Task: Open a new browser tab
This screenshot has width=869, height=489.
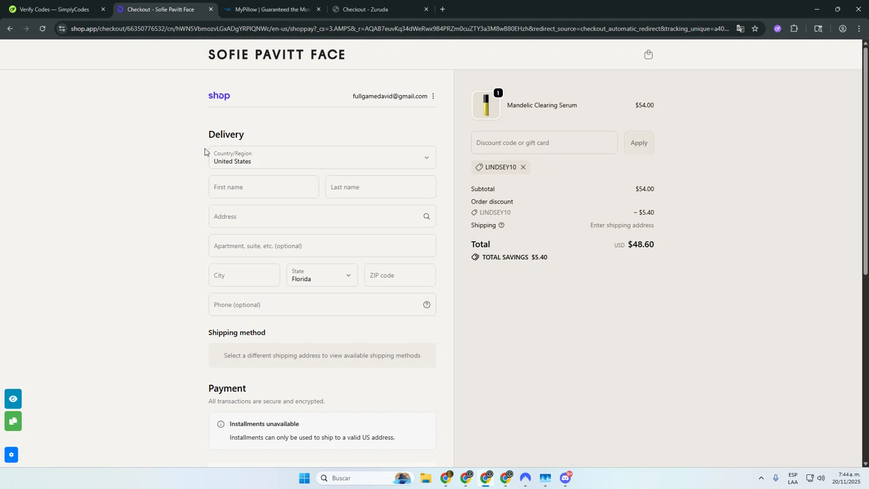Action: point(443,9)
